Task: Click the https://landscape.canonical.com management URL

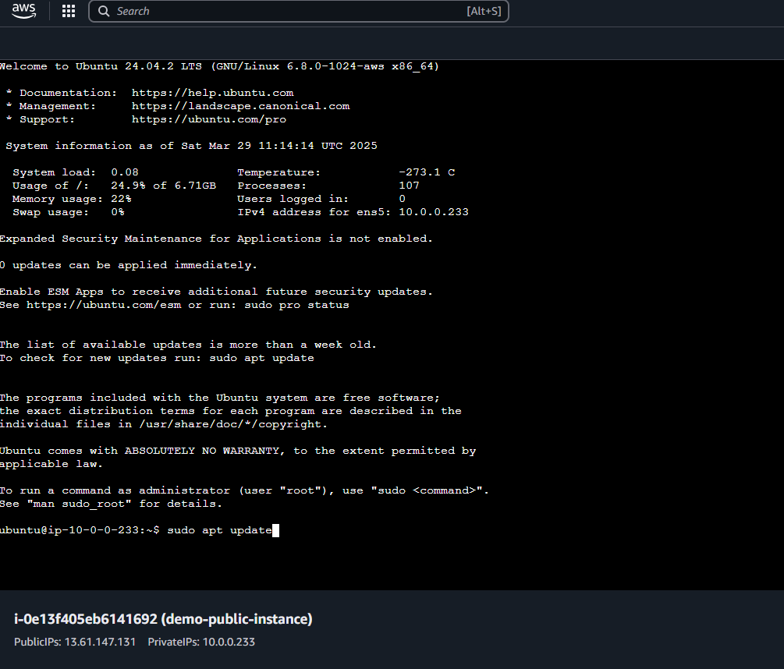Action: 240,106
